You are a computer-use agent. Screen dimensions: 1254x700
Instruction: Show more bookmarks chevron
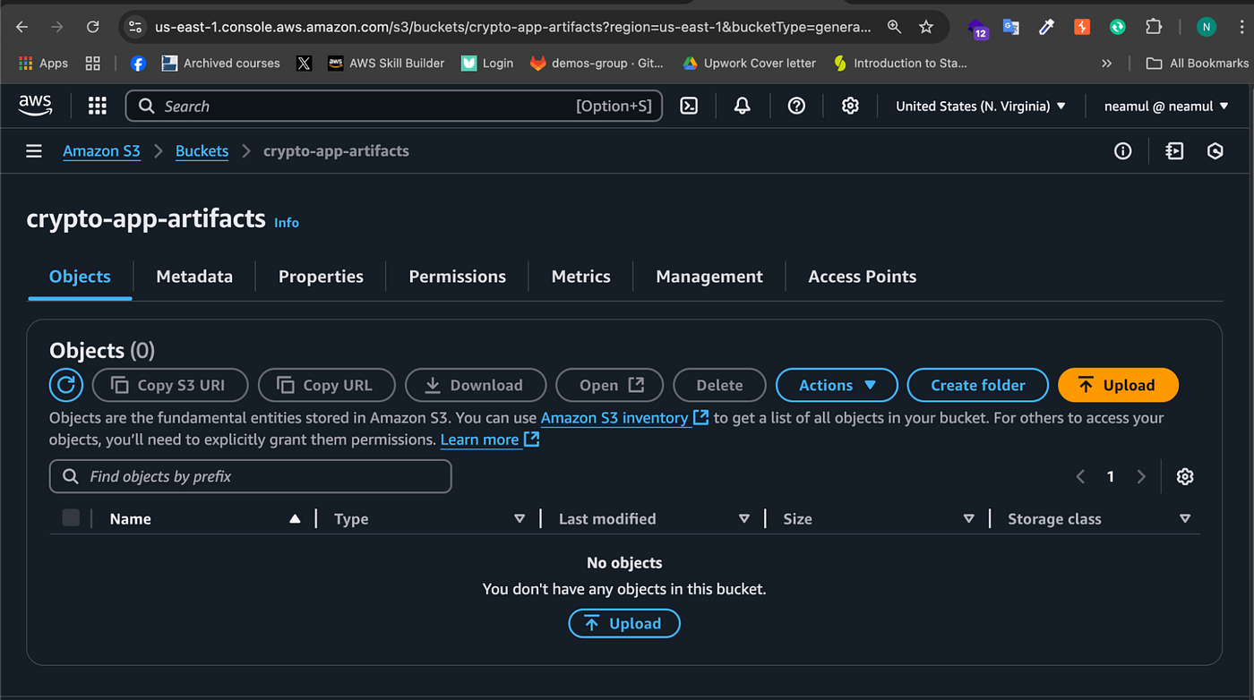pos(1107,64)
